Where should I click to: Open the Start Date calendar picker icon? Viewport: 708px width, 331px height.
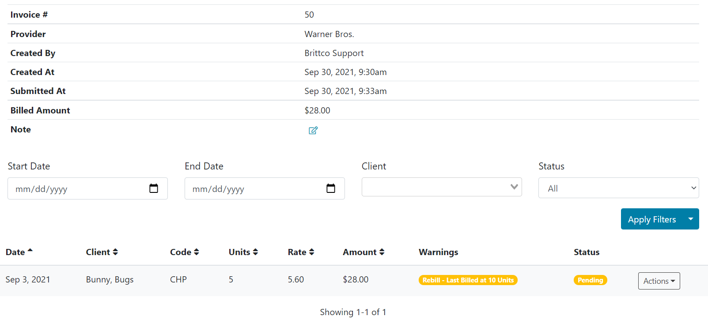click(x=153, y=188)
